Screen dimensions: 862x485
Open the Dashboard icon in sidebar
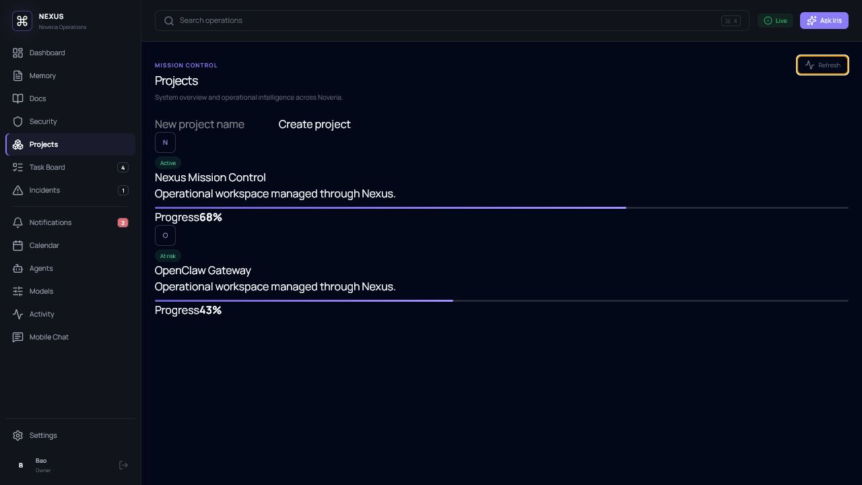tap(18, 53)
